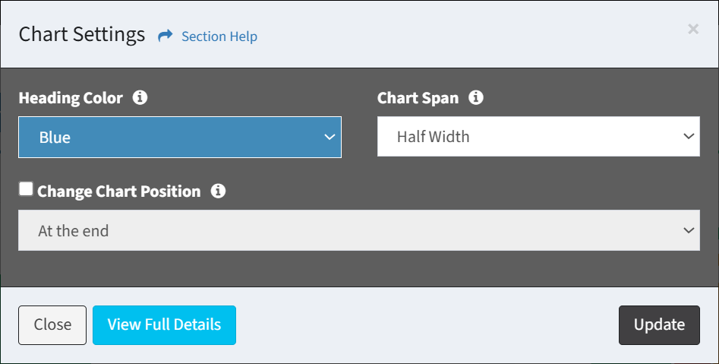The width and height of the screenshot is (719, 364).
Task: Click the Heading Color info icon
Action: 140,97
